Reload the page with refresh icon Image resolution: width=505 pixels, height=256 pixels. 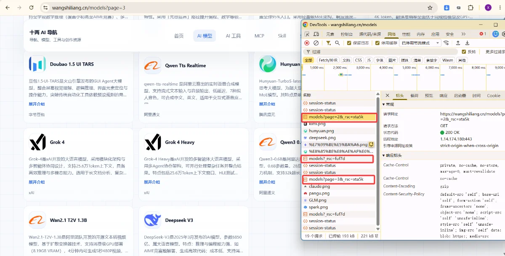pos(32,8)
